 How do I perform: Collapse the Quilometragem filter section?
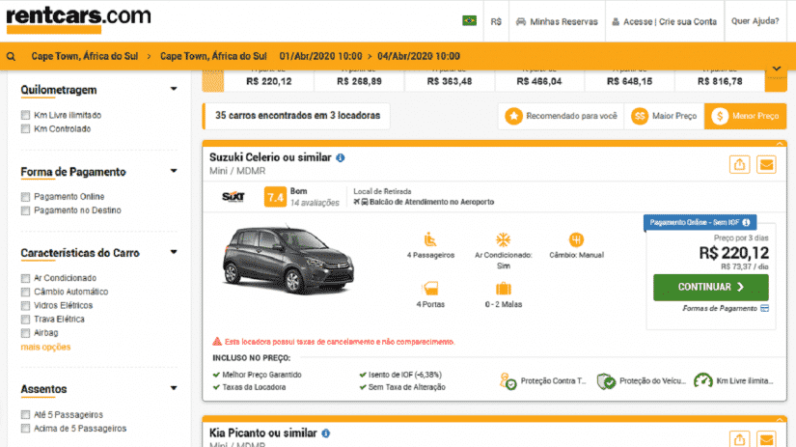point(174,90)
